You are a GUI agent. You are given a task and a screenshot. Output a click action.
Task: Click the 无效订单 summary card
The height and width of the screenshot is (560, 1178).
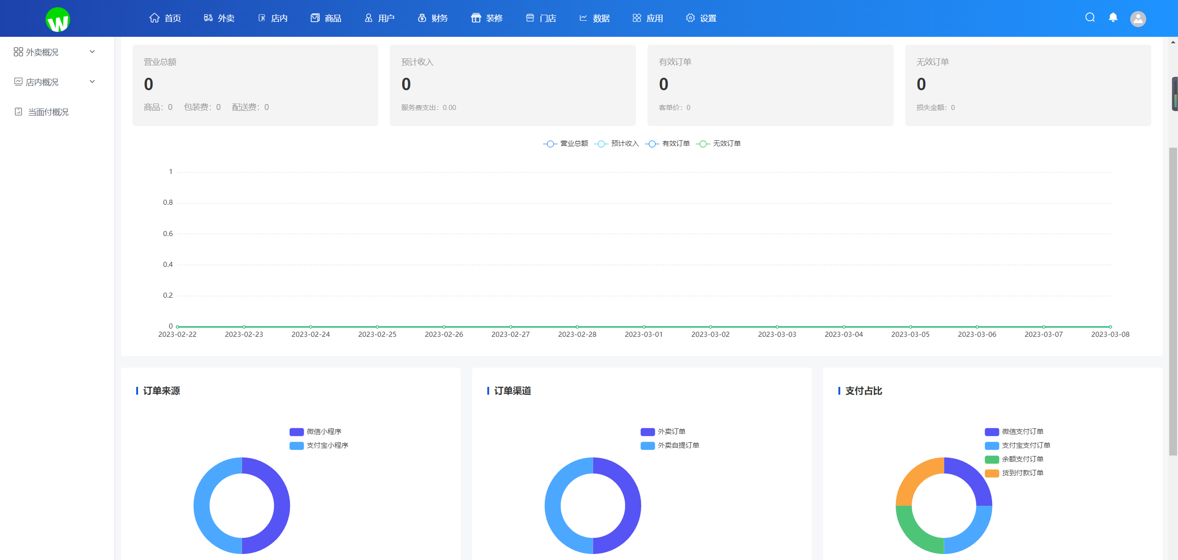point(1028,85)
